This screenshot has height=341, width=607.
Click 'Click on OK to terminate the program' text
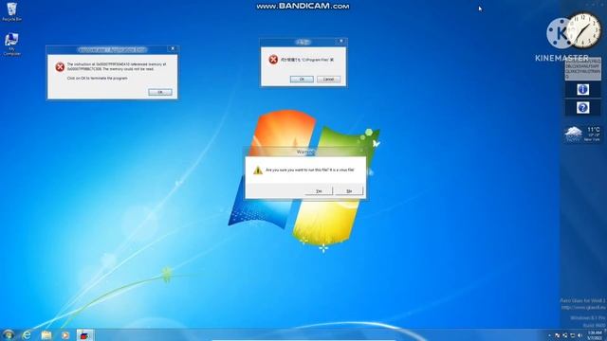[97, 78]
